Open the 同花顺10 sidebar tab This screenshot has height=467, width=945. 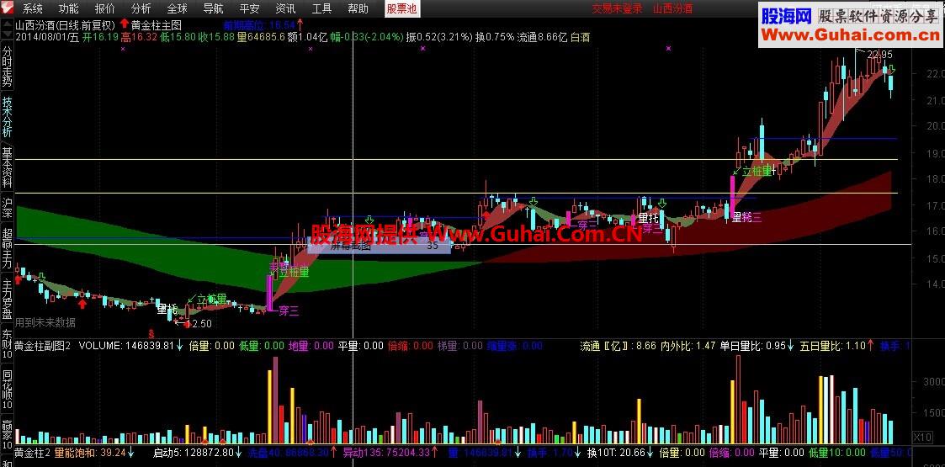[8, 388]
